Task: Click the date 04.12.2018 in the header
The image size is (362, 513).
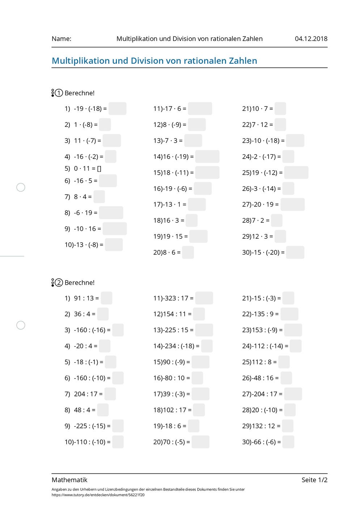Action: [x=311, y=39]
